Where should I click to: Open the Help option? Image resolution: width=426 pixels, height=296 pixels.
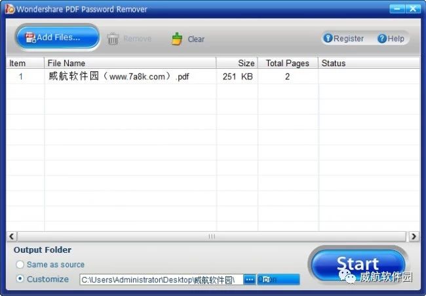pyautogui.click(x=391, y=38)
